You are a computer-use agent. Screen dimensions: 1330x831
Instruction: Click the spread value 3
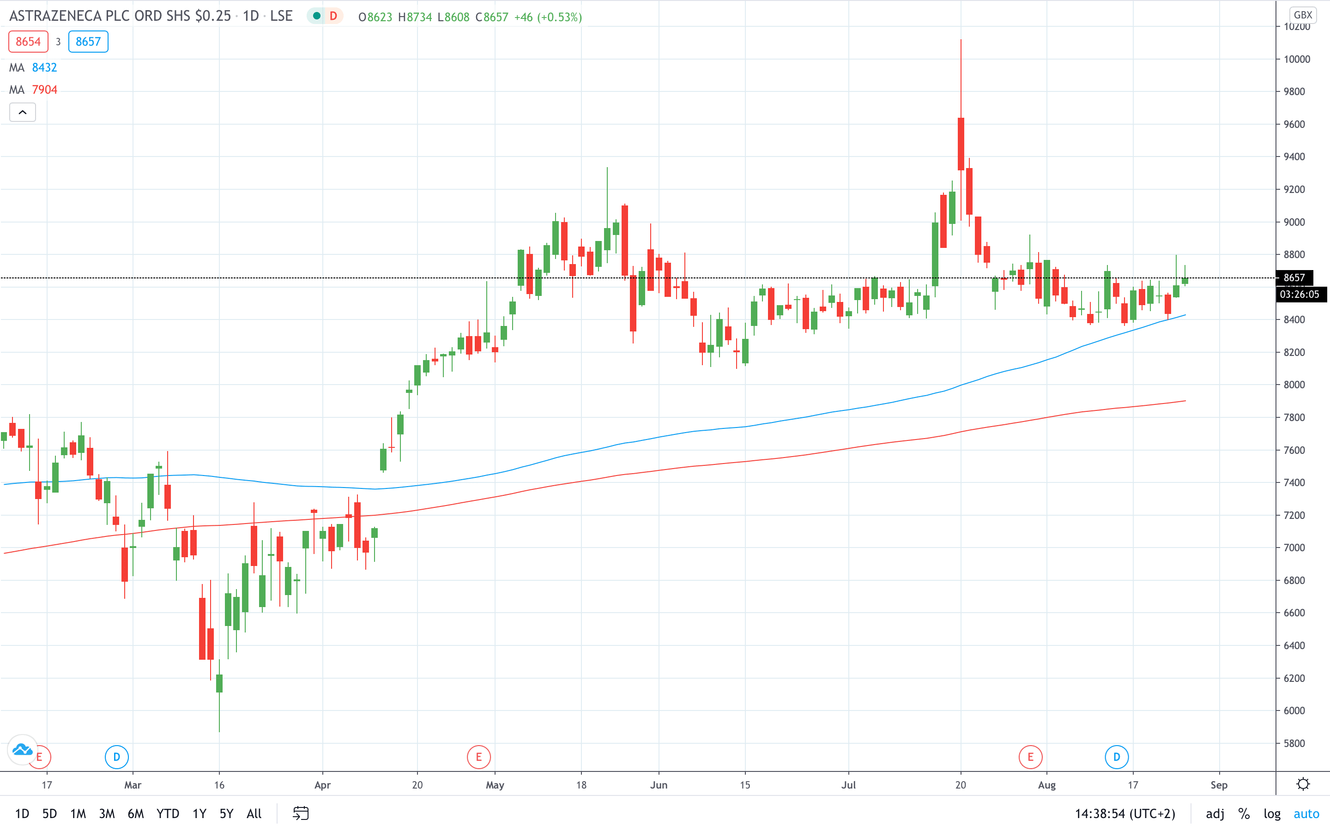coord(58,42)
